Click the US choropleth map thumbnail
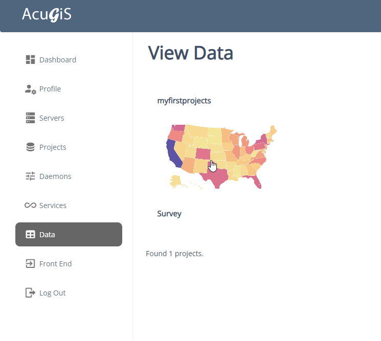Image resolution: width=381 pixels, height=341 pixels. pos(221,156)
